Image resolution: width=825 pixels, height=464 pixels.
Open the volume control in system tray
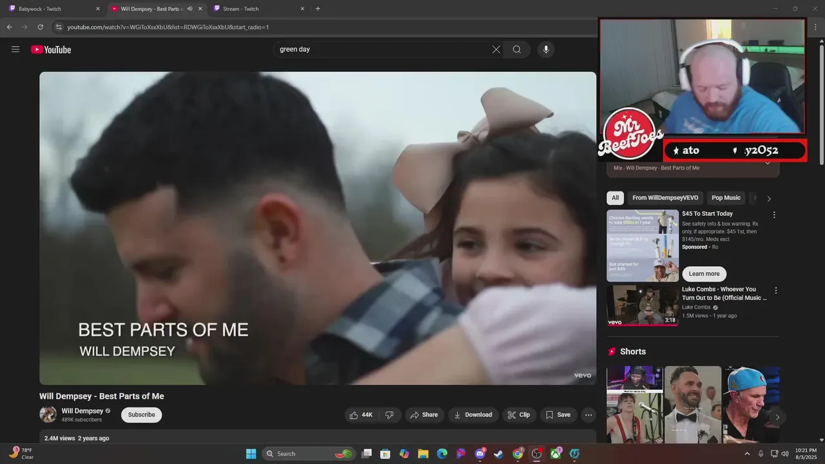tap(785, 454)
